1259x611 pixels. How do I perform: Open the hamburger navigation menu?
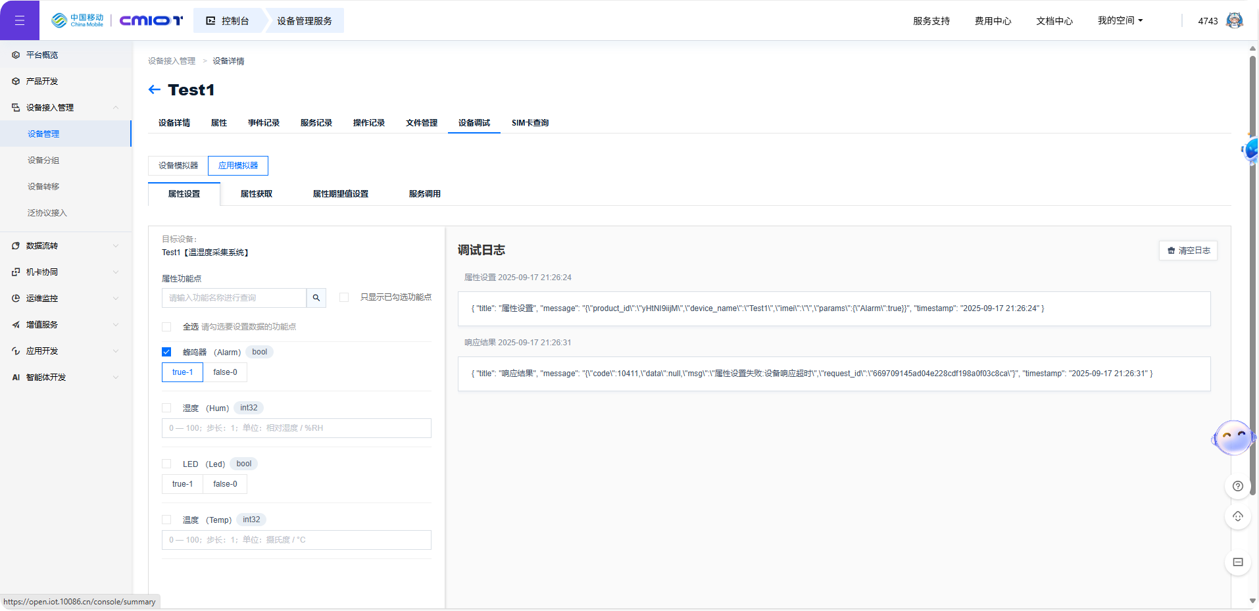pos(20,20)
